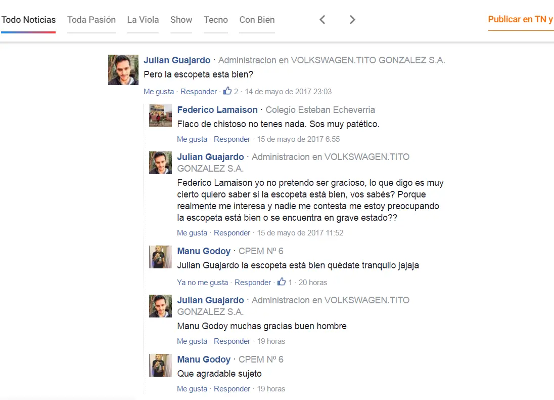
Task: Like Federico Lamaison's 'Flaco de chistoso' comment
Action: point(192,139)
